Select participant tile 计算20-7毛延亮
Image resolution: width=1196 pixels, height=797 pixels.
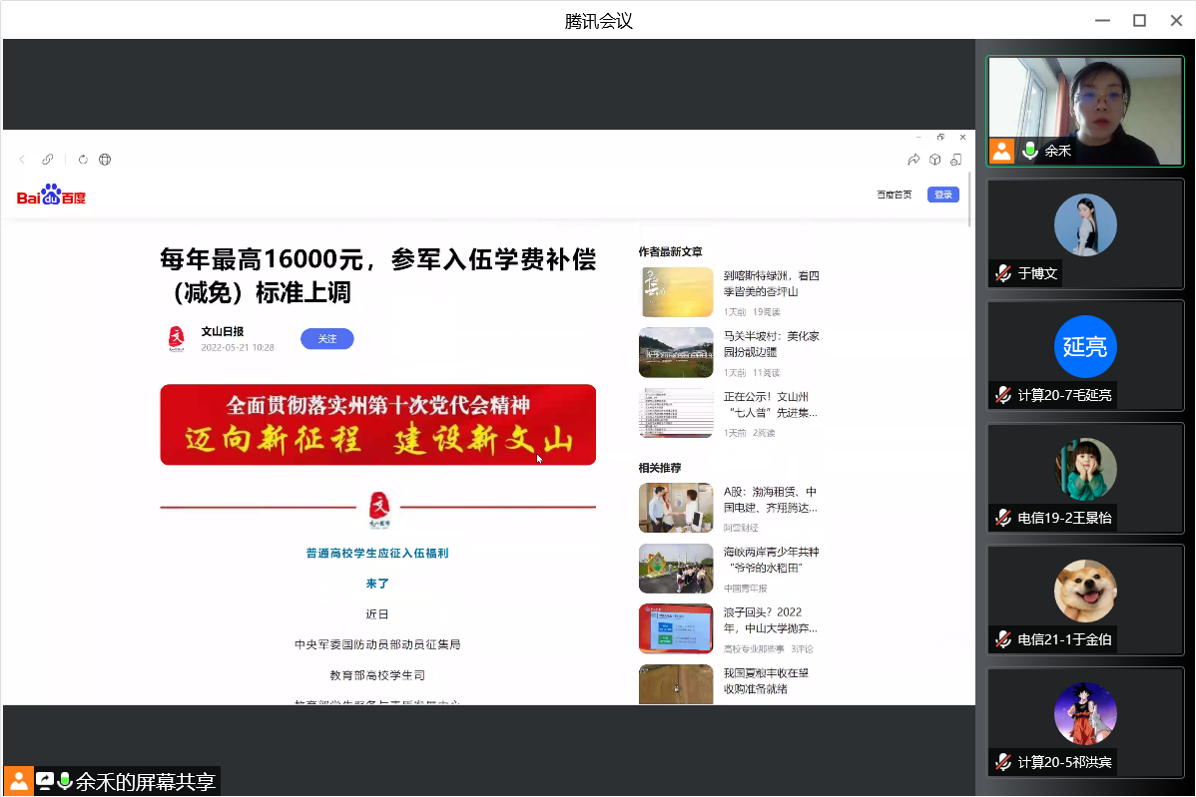point(1085,354)
